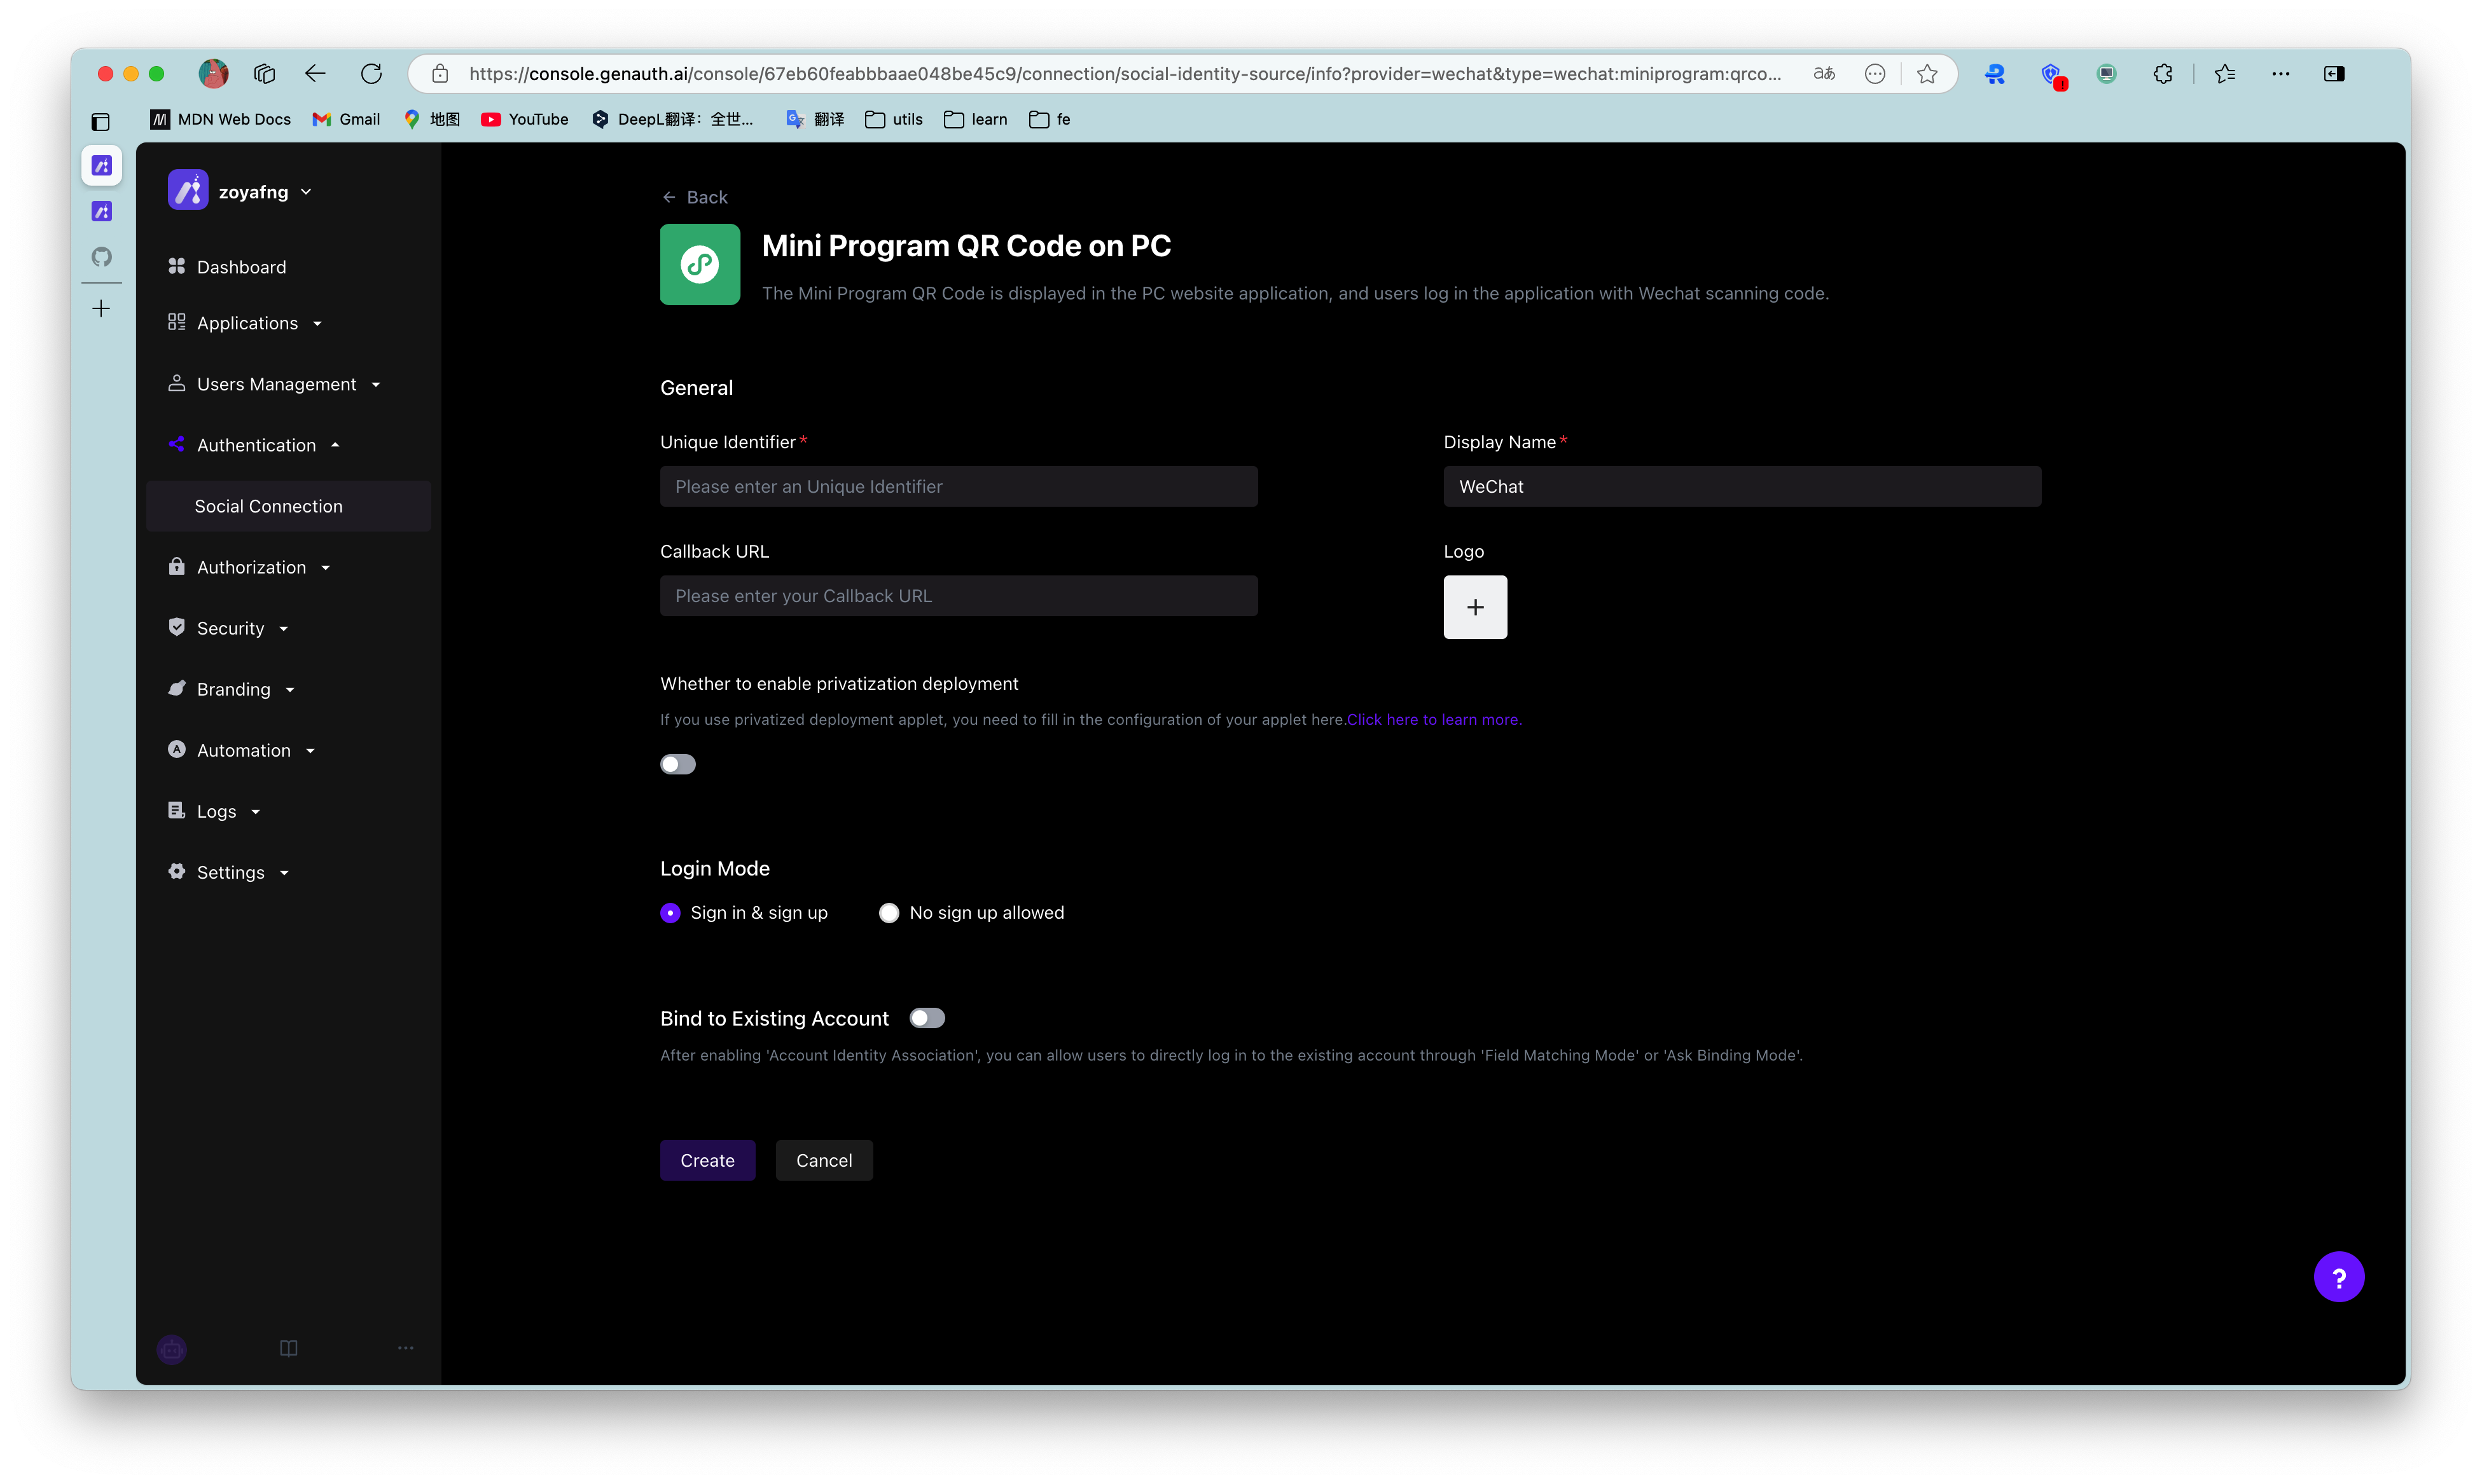2482x1484 pixels.
Task: Bookmark this page with the star icon
Action: 1928,73
